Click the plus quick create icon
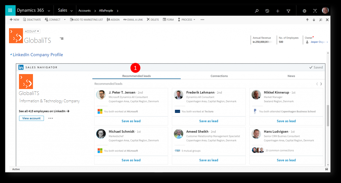This screenshot has height=183, width=341. tap(278, 11)
